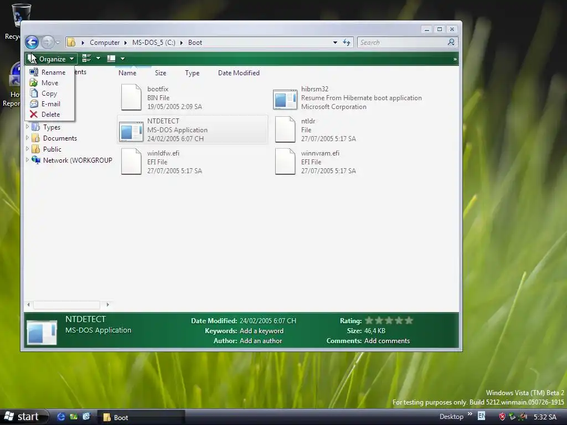Select MS-DOS_5 (C:) in the breadcrumb
The width and height of the screenshot is (567, 425).
pyautogui.click(x=154, y=42)
